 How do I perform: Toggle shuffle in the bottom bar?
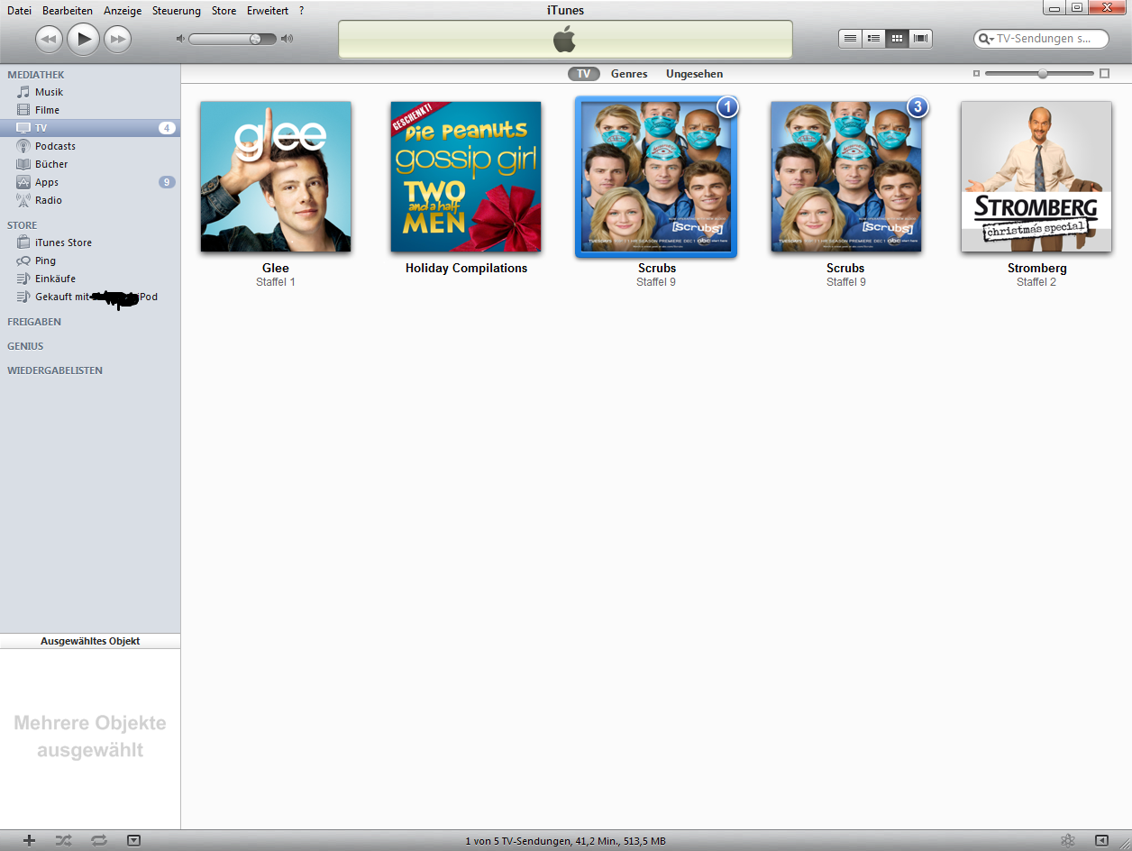pyautogui.click(x=63, y=840)
